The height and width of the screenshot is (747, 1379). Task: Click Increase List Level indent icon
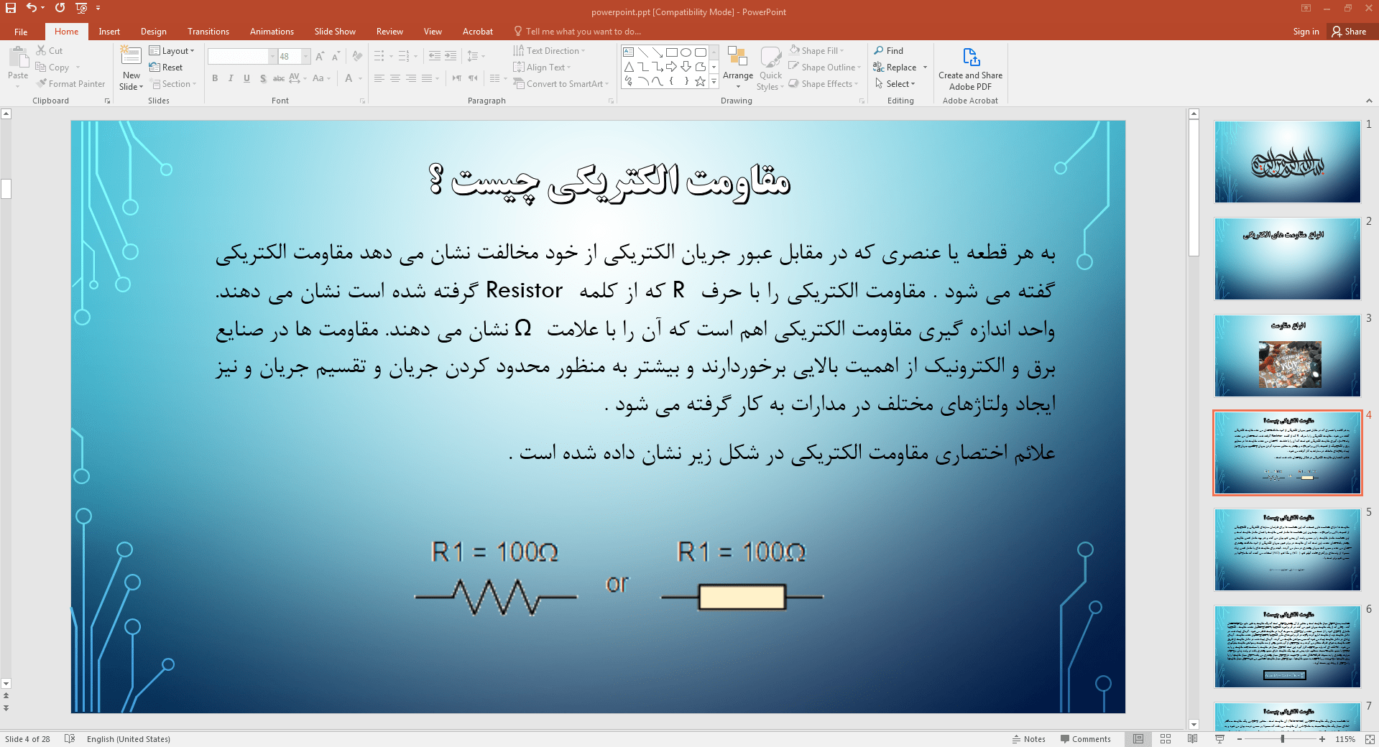point(451,56)
